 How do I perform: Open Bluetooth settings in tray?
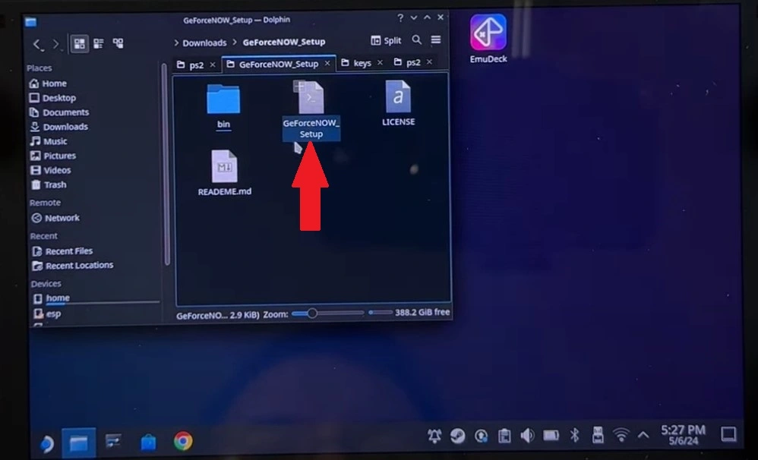pyautogui.click(x=574, y=435)
